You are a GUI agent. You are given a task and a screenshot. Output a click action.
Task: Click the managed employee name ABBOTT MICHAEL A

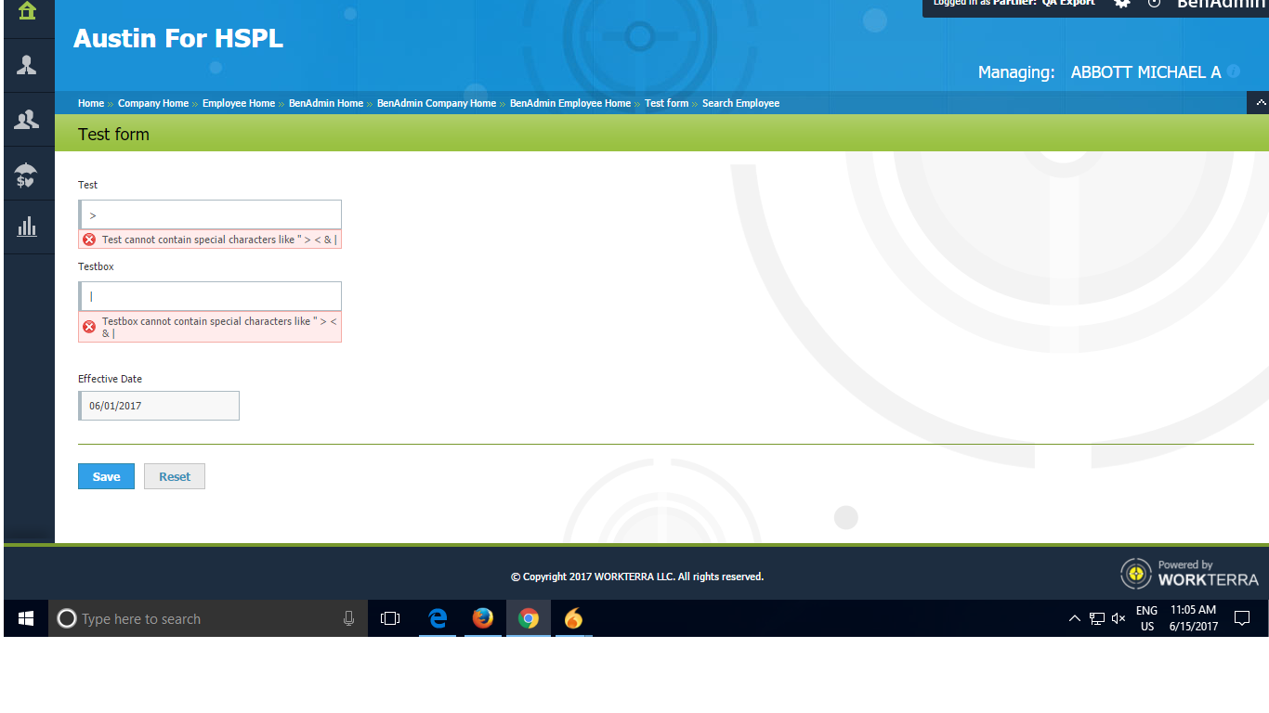[1145, 71]
